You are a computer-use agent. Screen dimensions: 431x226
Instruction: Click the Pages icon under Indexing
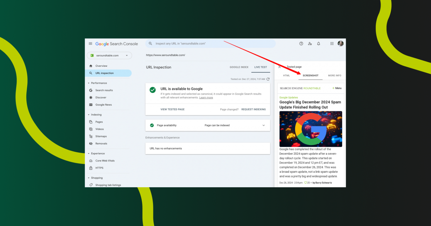tap(91, 122)
